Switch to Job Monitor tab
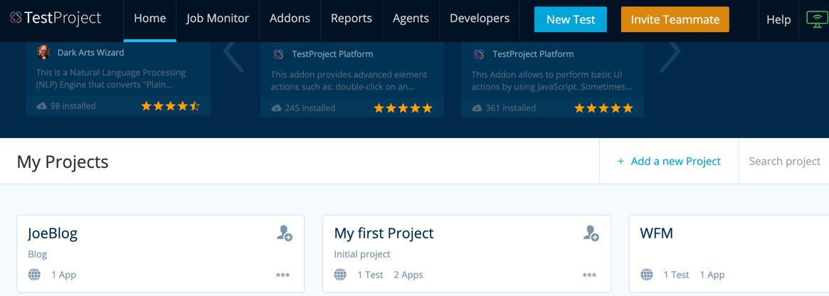Image resolution: width=829 pixels, height=296 pixels. pyautogui.click(x=218, y=19)
